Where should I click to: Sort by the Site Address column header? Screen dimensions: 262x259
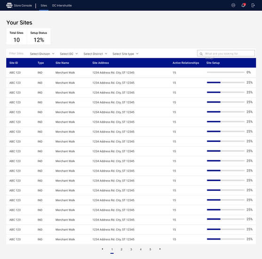pyautogui.click(x=100, y=63)
